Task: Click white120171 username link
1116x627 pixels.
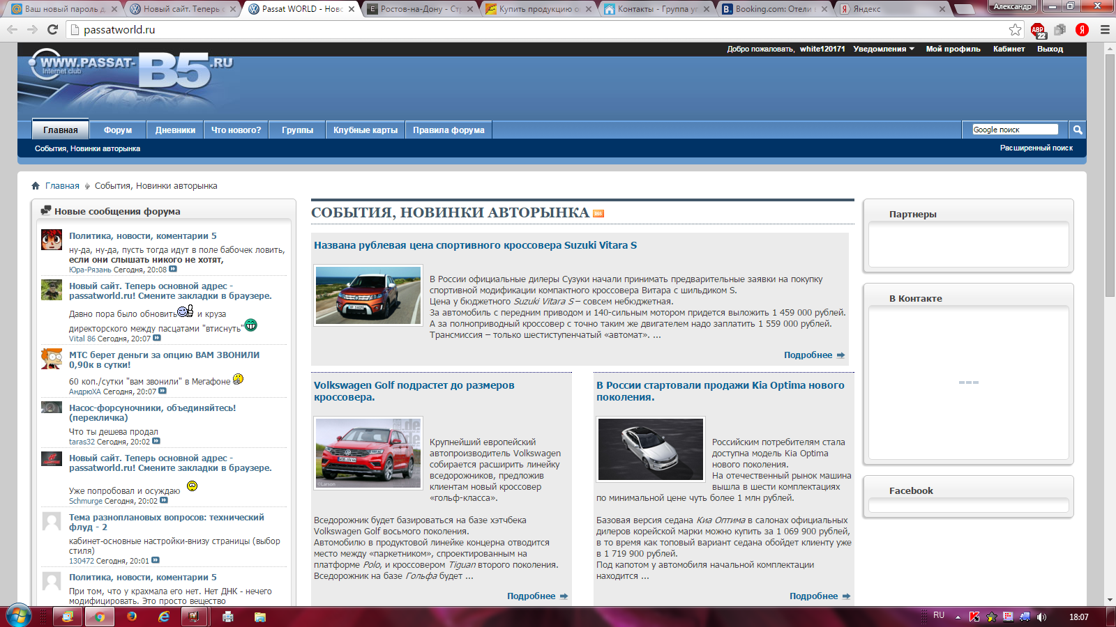Action: coord(822,49)
